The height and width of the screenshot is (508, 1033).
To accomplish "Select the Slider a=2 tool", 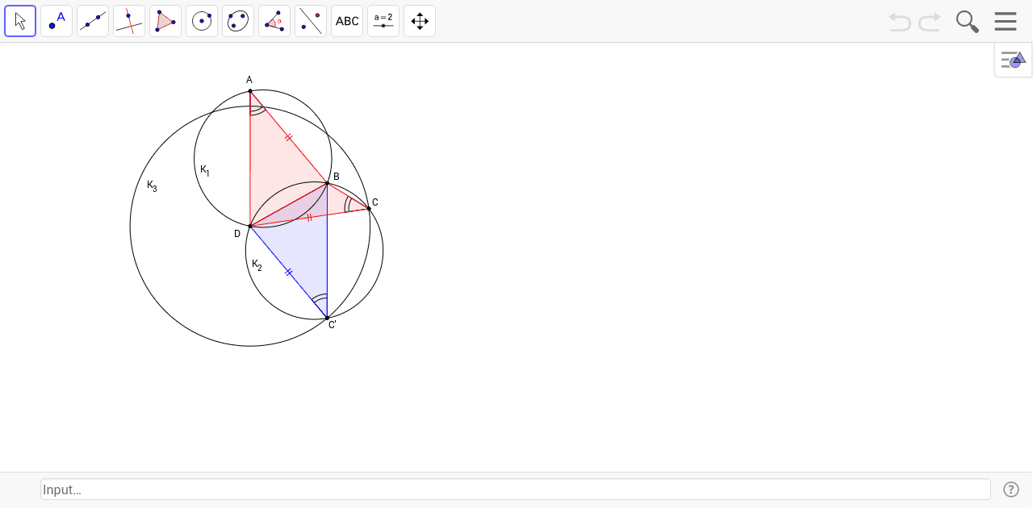I will pos(383,21).
